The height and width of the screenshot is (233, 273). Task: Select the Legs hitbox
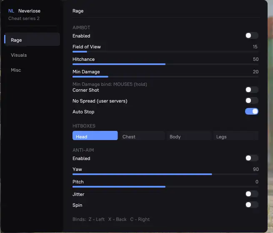236,135
